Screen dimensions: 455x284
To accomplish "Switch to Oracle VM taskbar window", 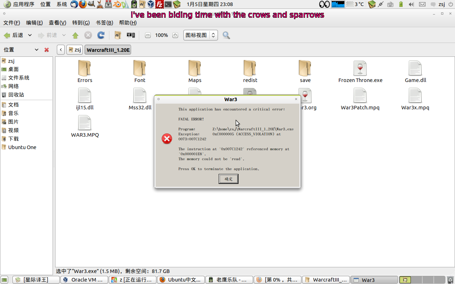I will point(84,280).
